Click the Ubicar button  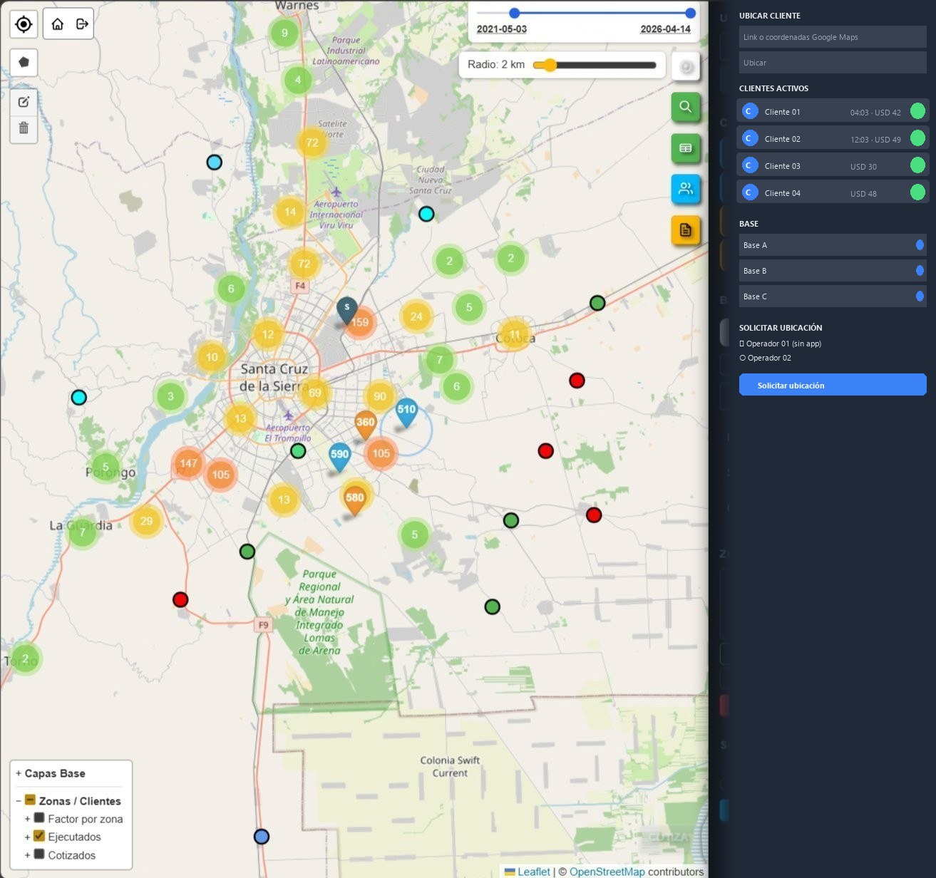click(x=833, y=63)
